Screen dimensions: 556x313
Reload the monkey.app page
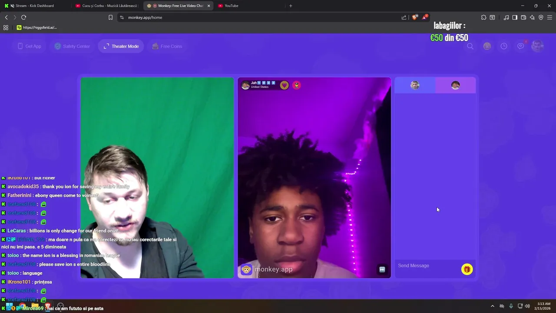[x=23, y=17]
